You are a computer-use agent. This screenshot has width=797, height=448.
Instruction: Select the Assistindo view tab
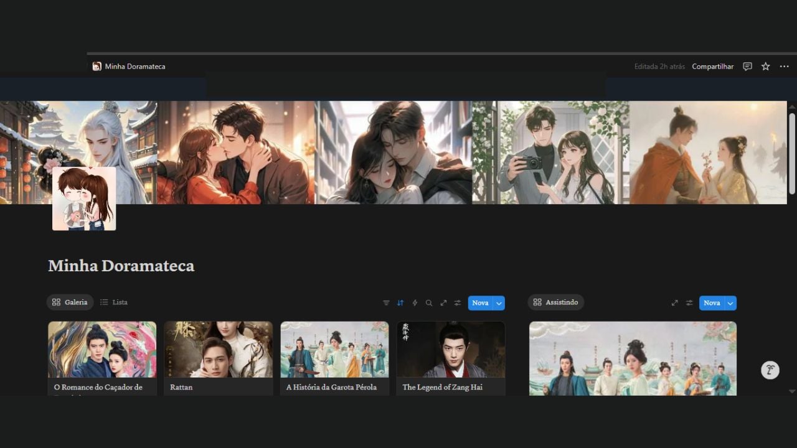(x=555, y=302)
